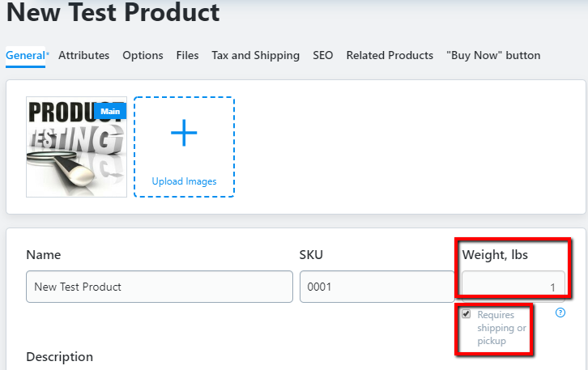This screenshot has width=588, height=370.
Task: Click the Description section label
Action: pyautogui.click(x=60, y=357)
